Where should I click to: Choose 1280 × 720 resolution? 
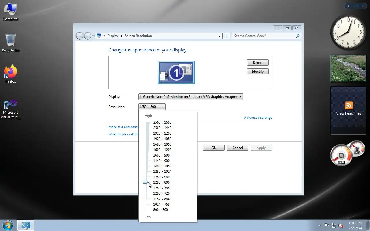(x=161, y=193)
